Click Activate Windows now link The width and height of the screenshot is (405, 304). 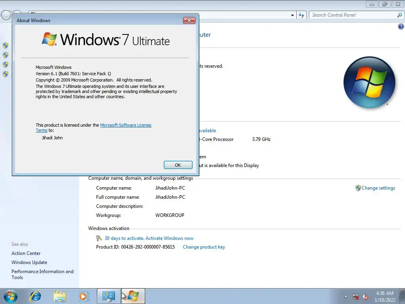(169, 238)
